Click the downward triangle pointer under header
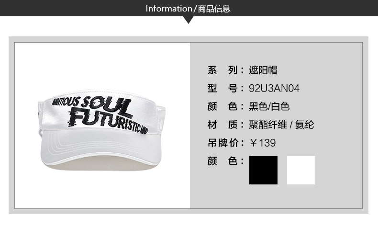Screen dimensions: 378x240 point(189,20)
